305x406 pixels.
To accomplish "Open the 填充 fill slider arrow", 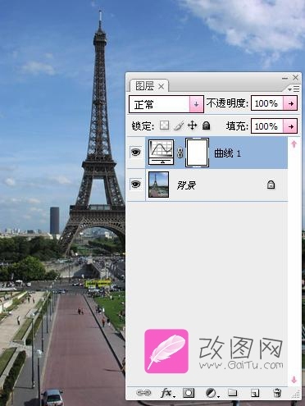I will pos(290,126).
